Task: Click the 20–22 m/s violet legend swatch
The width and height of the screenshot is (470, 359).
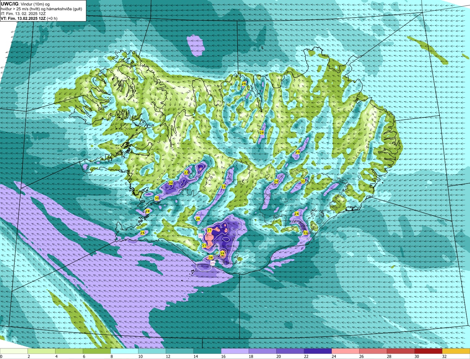Action: 290,351
